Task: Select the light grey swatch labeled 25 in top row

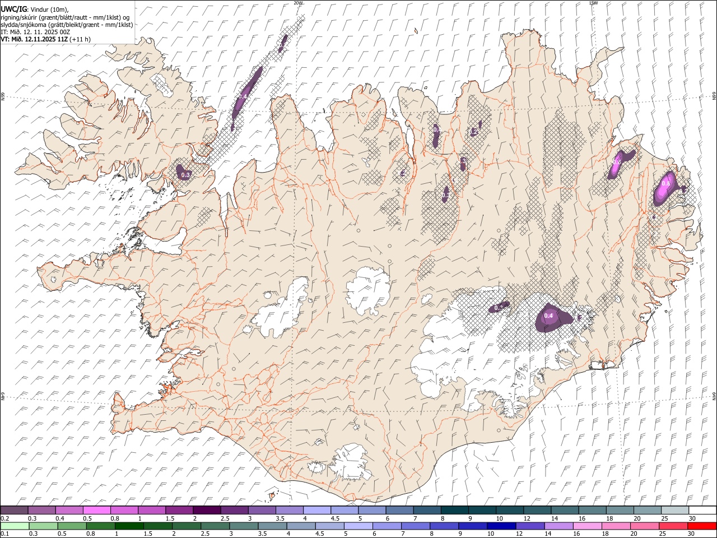Action: [x=675, y=510]
